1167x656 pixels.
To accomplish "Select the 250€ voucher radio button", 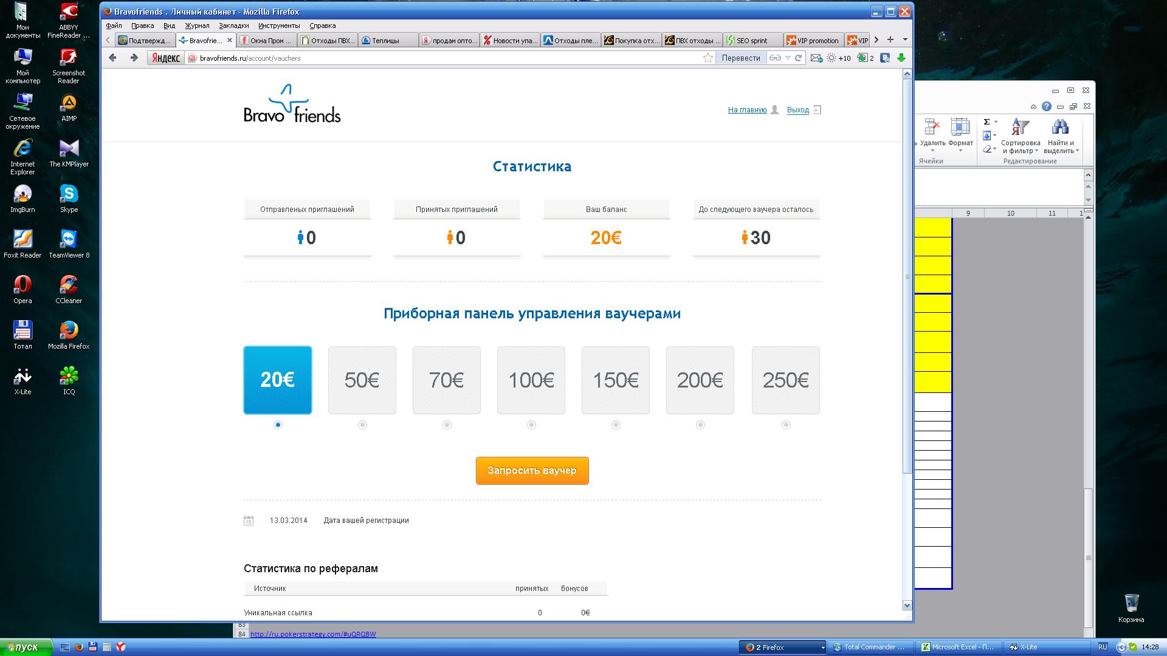I will 786,425.
